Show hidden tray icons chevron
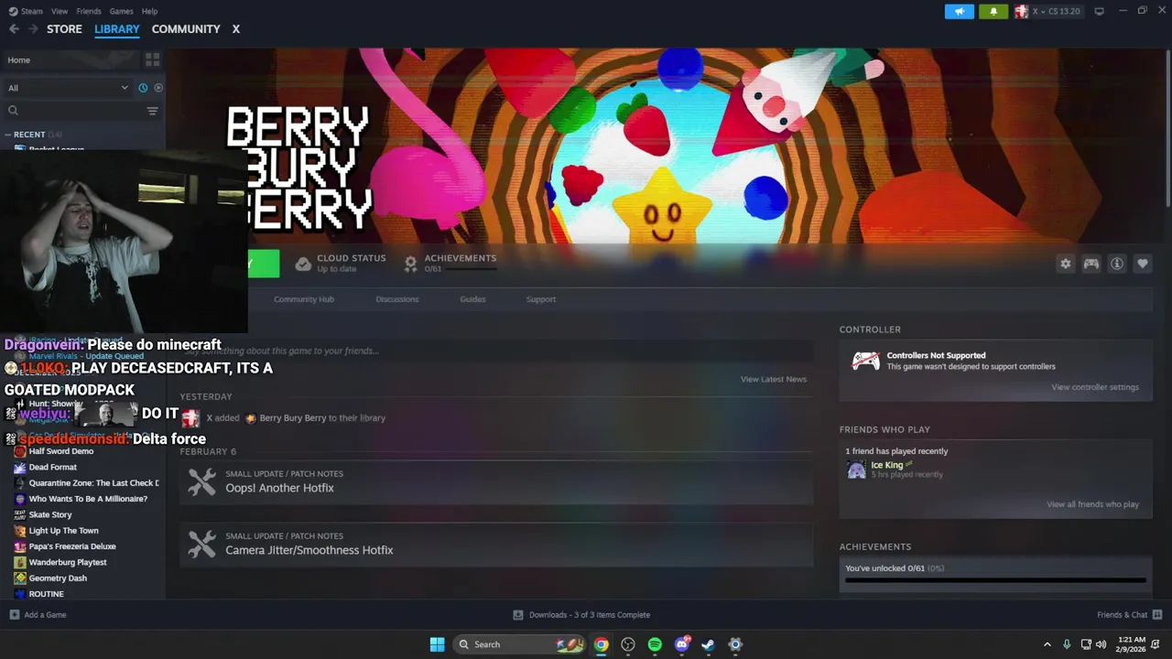Screen dimensions: 1172x659 (1047, 644)
